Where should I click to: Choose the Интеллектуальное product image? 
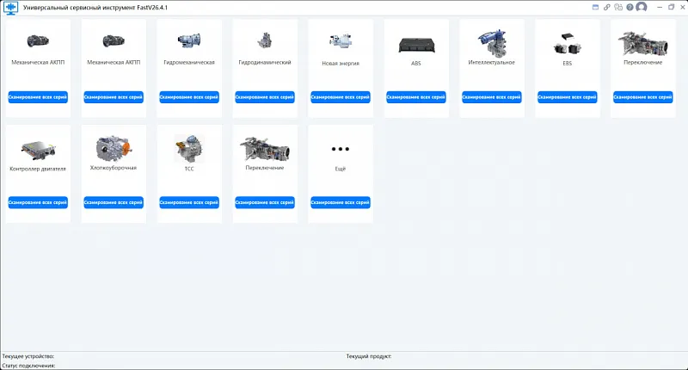point(492,43)
